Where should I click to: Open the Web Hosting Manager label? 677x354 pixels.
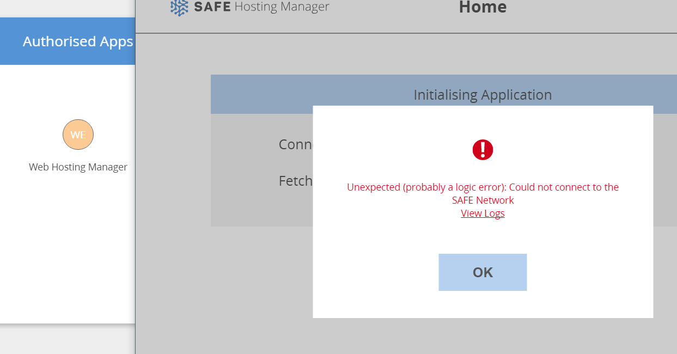click(x=78, y=167)
